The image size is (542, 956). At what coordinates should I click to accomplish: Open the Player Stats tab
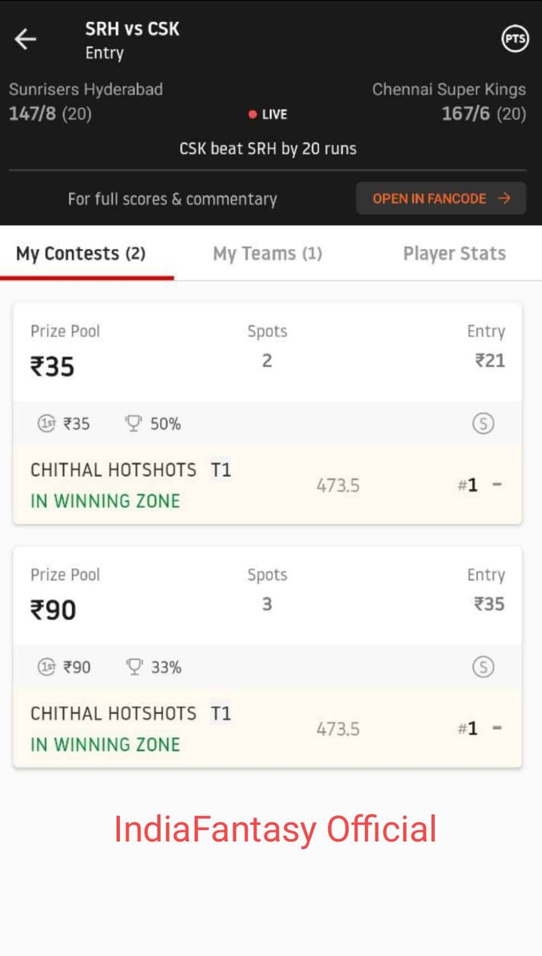click(454, 254)
